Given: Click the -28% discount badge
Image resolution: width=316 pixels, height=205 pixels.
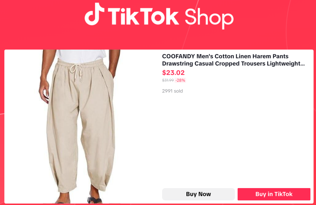Looking at the screenshot, I should (x=180, y=80).
